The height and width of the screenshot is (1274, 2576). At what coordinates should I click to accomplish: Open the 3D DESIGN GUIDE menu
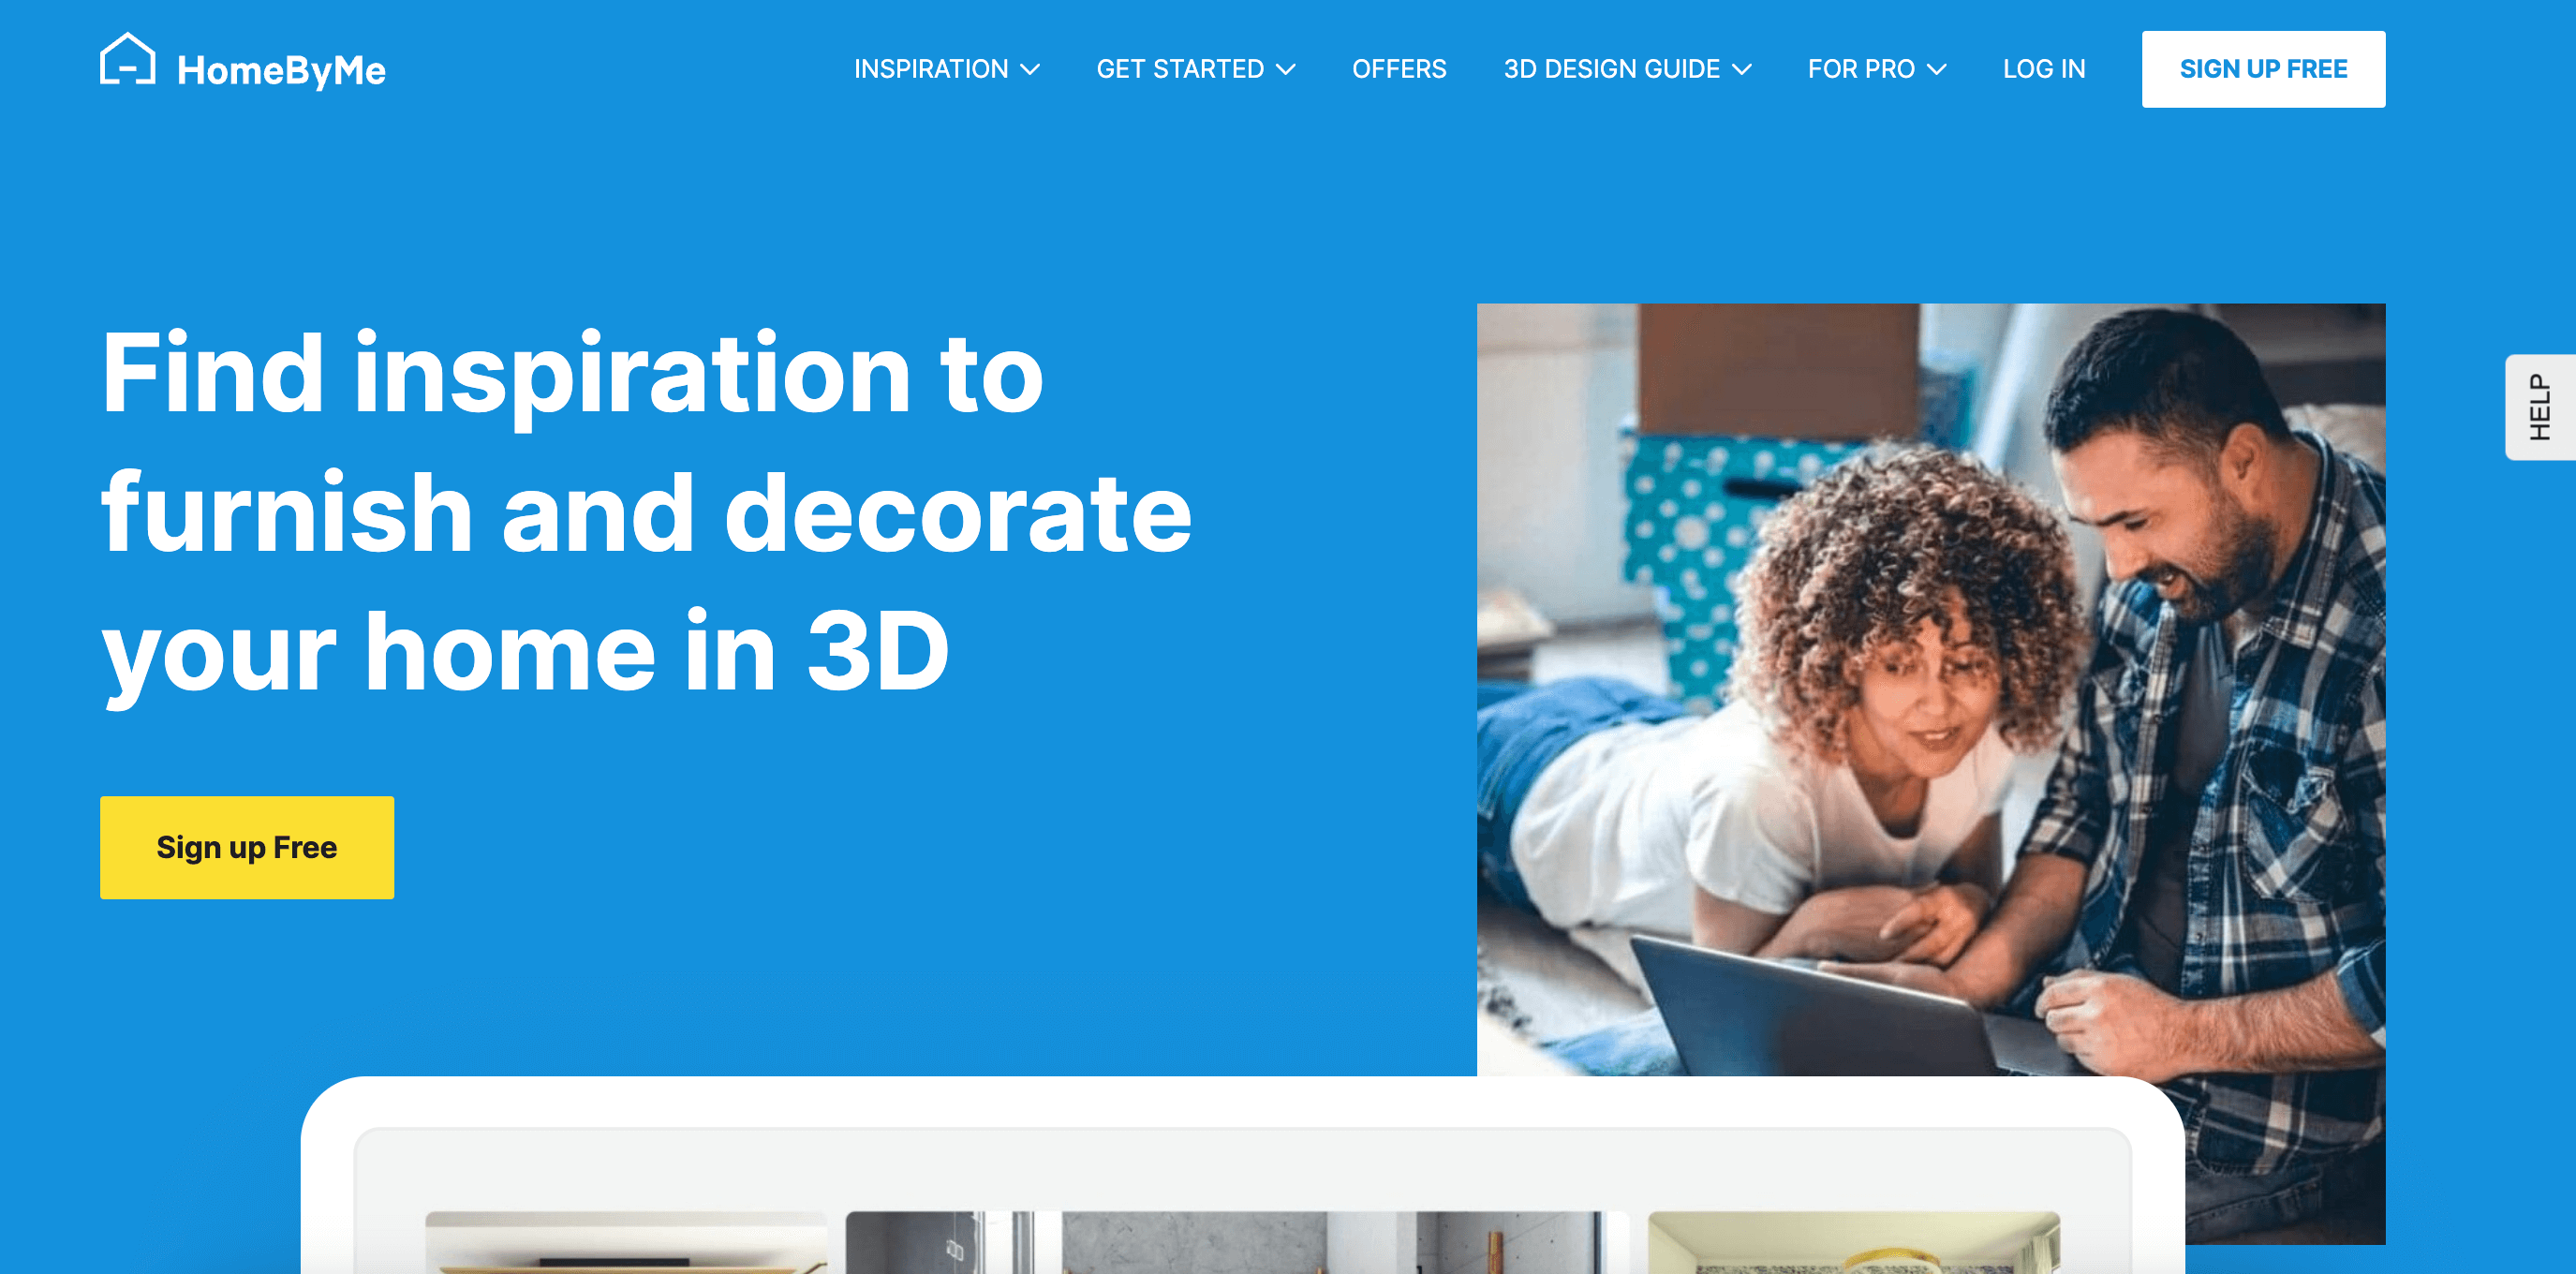coord(1626,69)
